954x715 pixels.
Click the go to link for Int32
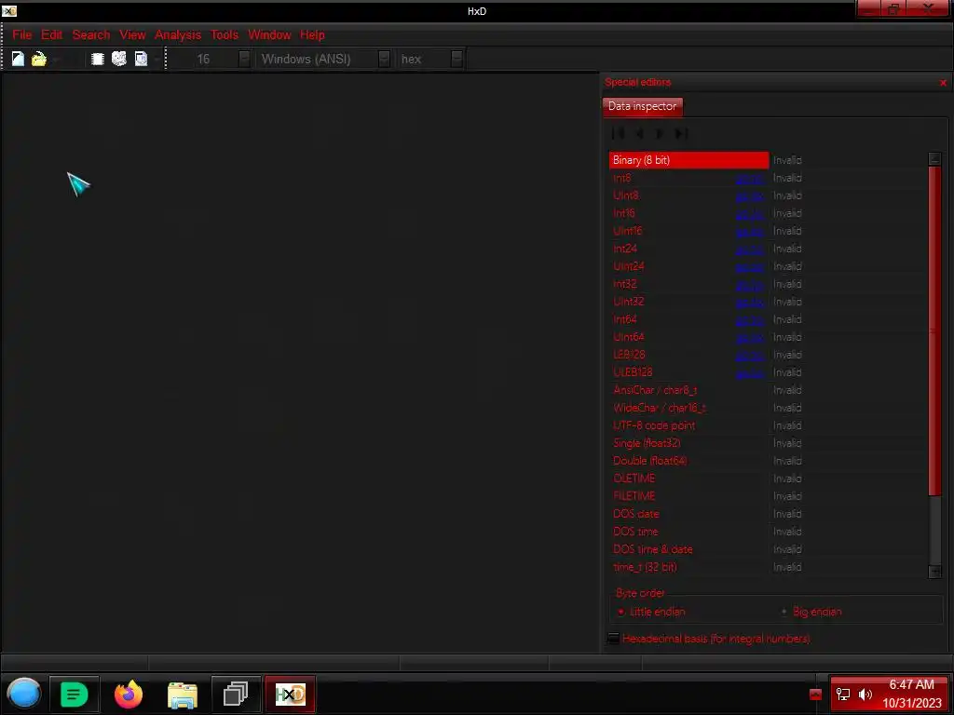pyautogui.click(x=750, y=284)
